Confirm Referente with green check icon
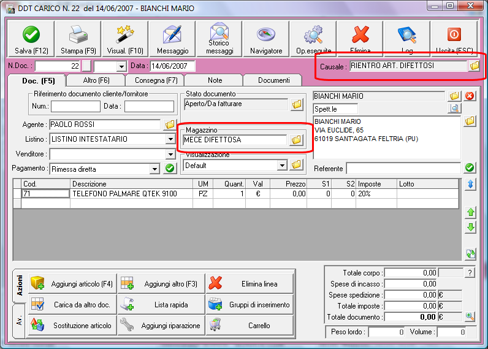 (x=470, y=168)
